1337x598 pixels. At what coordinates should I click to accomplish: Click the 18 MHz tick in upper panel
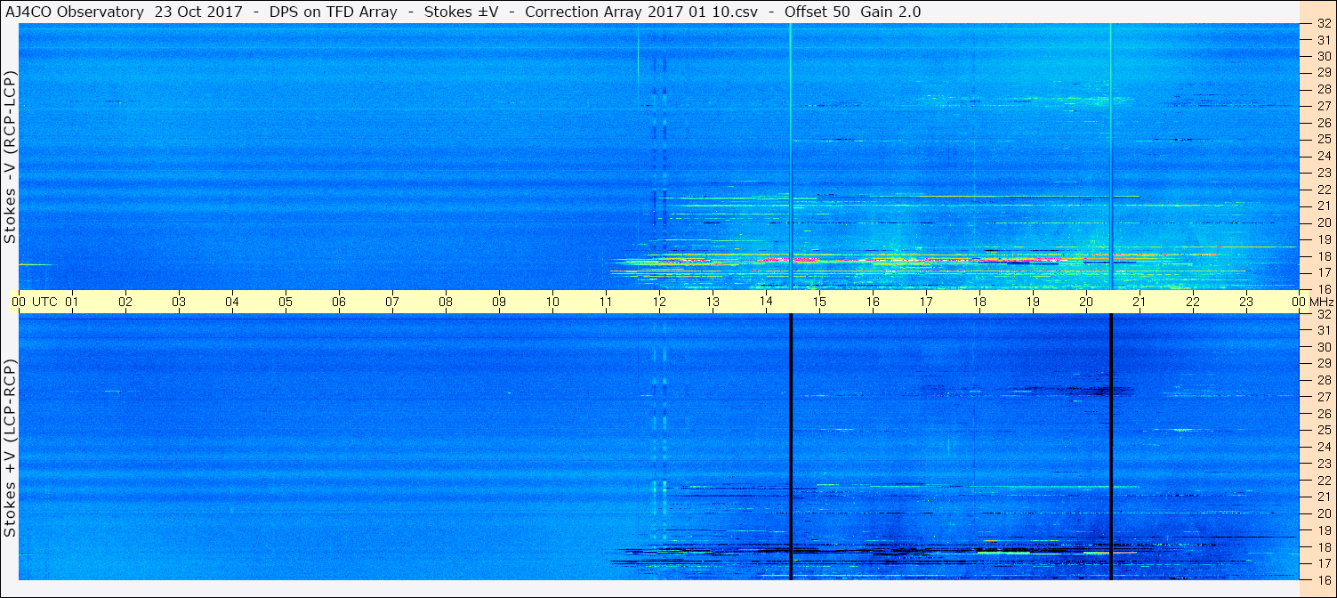click(x=1323, y=256)
